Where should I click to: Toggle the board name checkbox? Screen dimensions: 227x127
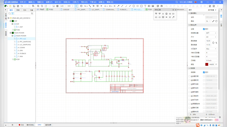coord(190,100)
